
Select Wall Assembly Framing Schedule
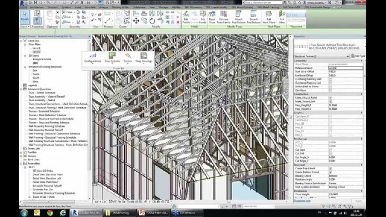[46, 126]
